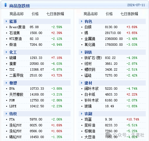Open the 农副 category heading
Image resolution: width=149 pixels, height=141 pixels.
pos(88,114)
